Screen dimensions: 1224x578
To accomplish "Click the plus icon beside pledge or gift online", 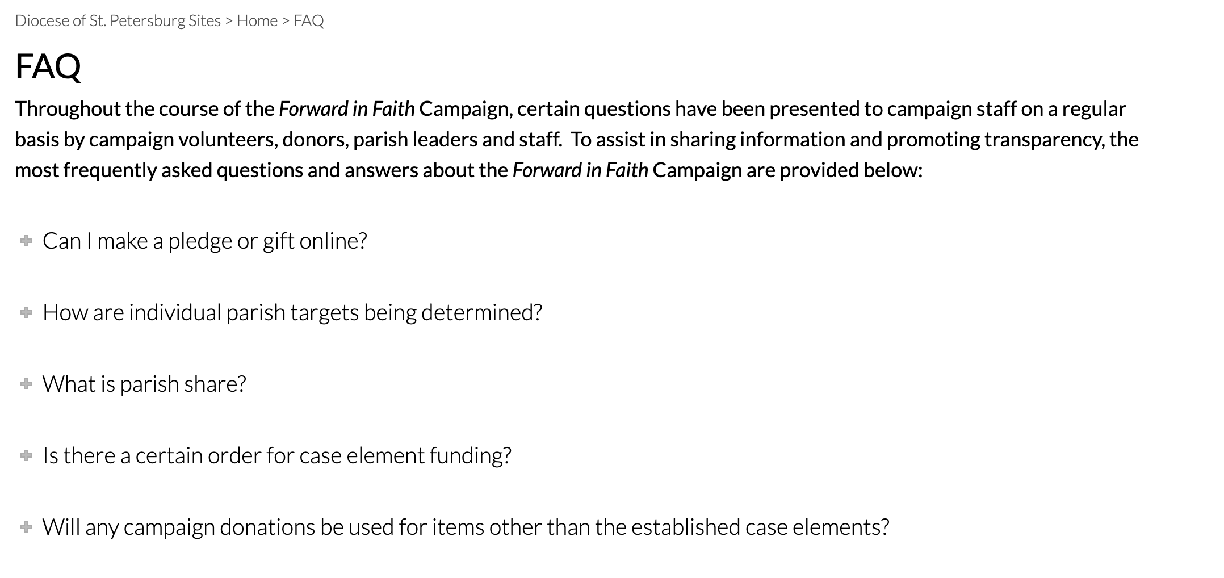I will pyautogui.click(x=26, y=241).
